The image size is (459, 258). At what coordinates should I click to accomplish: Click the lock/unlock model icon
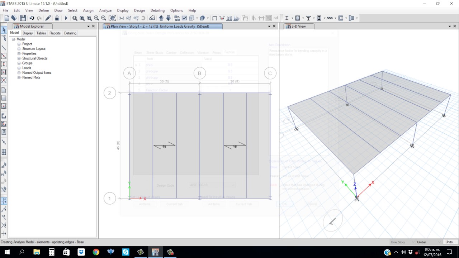[x=57, y=18]
